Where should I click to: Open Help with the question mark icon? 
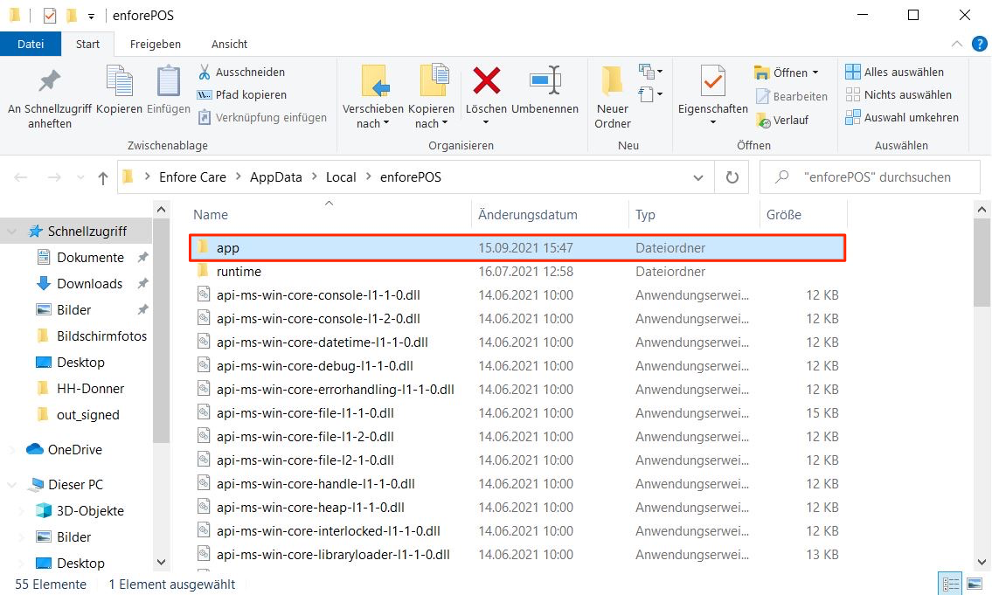click(x=980, y=45)
